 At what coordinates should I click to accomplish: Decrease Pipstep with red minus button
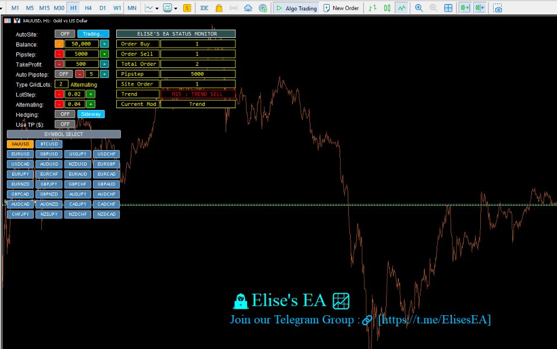pyautogui.click(x=59, y=54)
